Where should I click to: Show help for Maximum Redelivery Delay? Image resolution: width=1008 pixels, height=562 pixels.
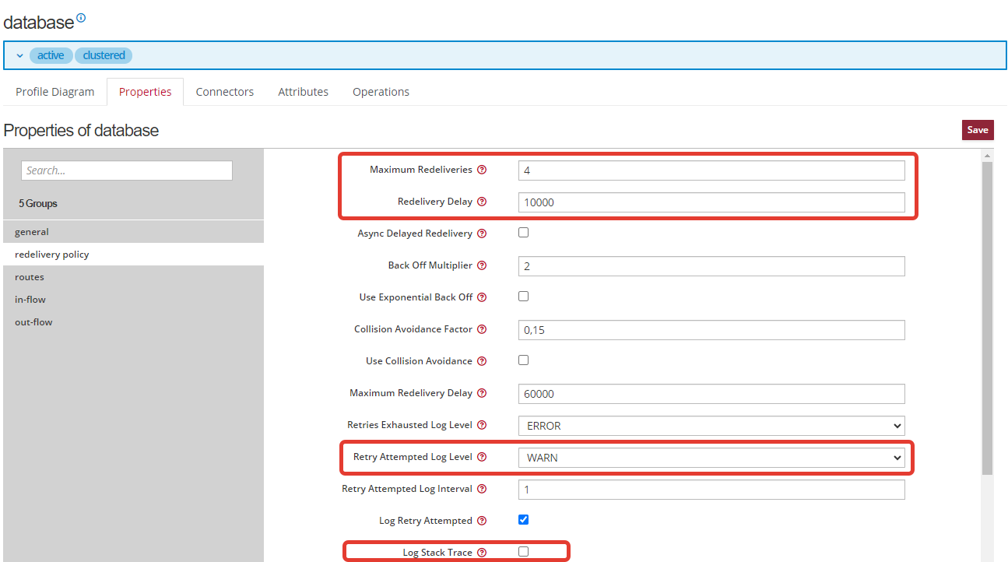[x=482, y=393]
